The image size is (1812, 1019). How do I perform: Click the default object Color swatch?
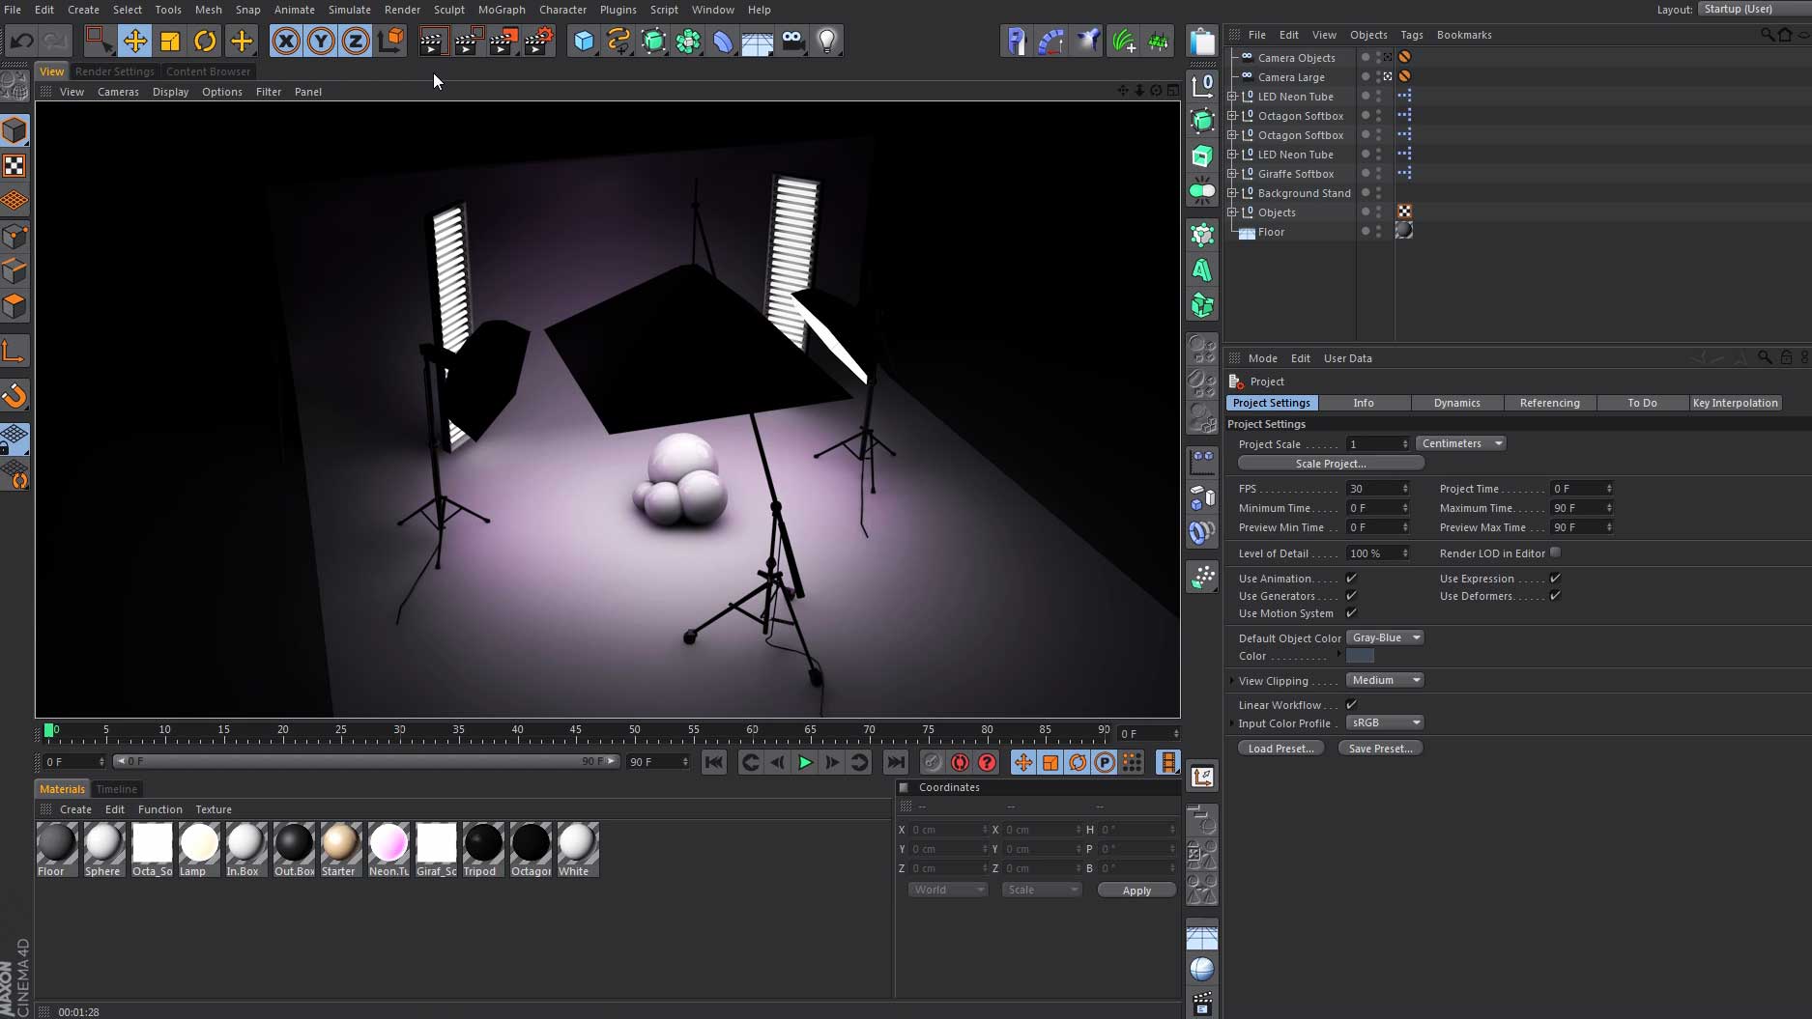coord(1360,656)
